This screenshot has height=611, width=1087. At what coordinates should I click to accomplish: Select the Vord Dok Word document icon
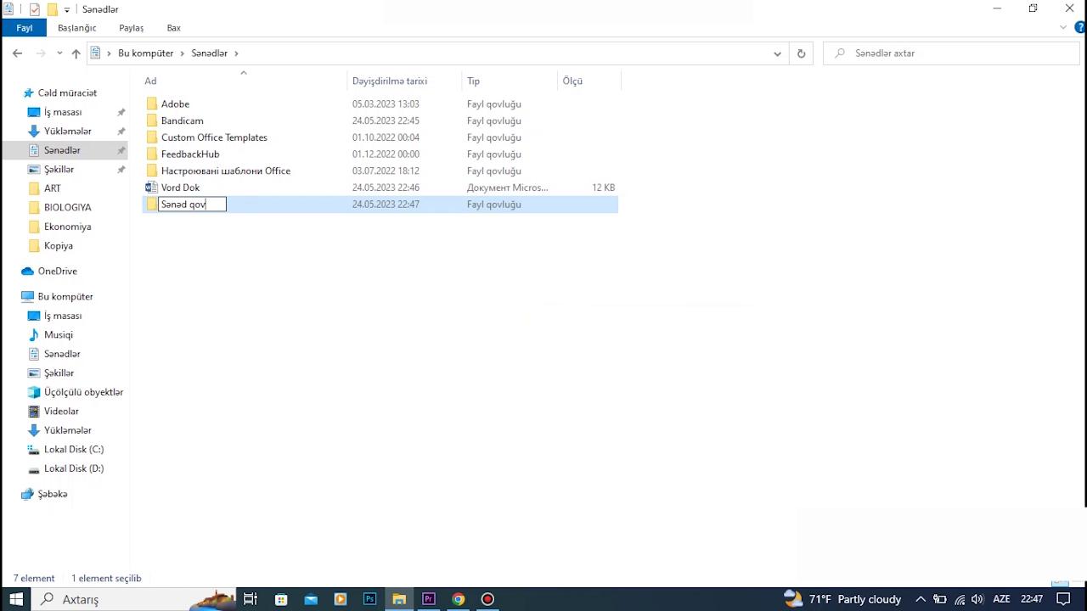[151, 188]
